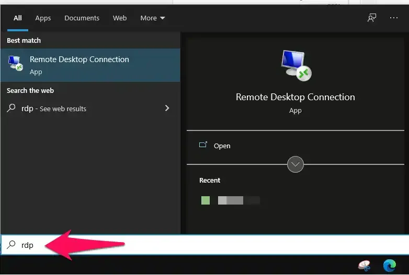Expand more actions with the circular chevron
The height and width of the screenshot is (275, 409).
coord(296,164)
